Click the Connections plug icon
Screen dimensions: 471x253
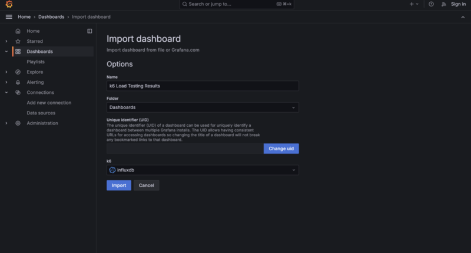(18, 93)
